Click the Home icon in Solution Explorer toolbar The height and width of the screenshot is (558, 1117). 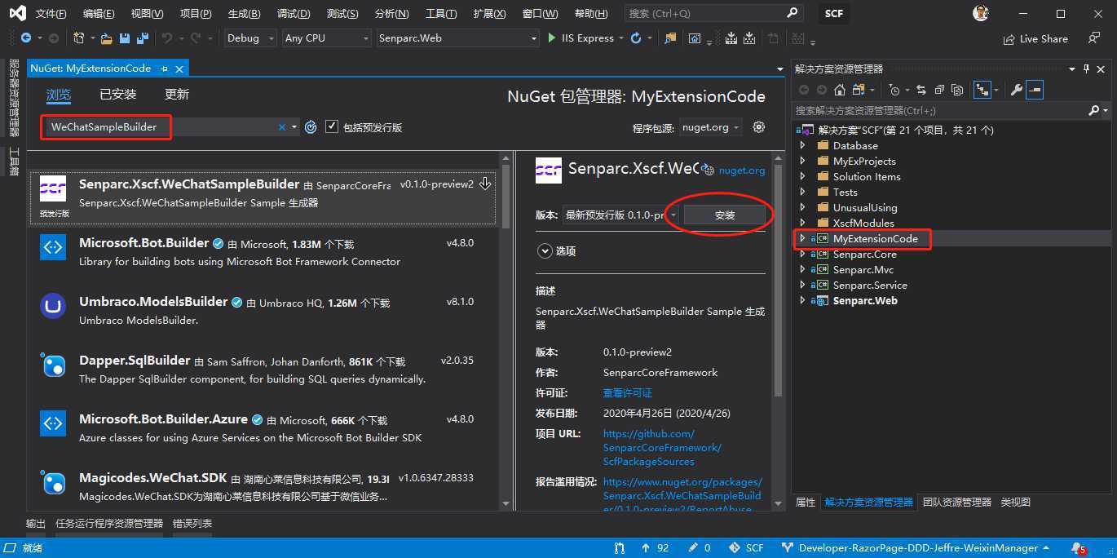pos(840,90)
